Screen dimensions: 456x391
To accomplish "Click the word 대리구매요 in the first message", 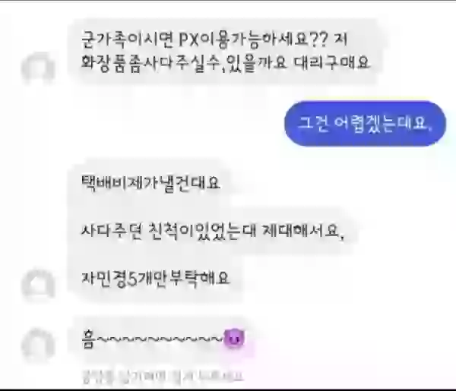I will click(x=332, y=63).
